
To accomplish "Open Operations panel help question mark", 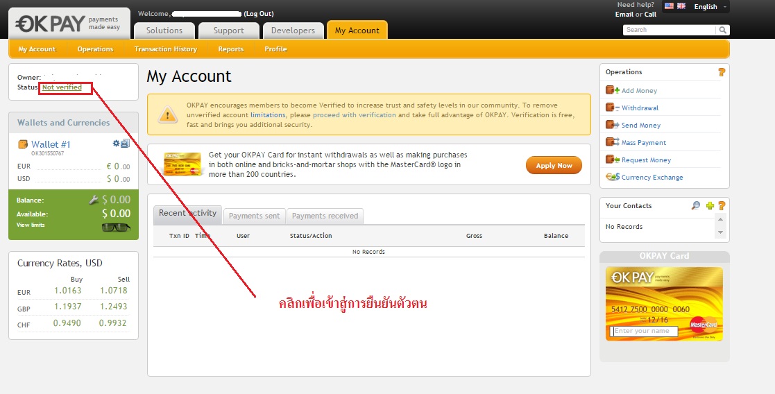I will pyautogui.click(x=721, y=72).
